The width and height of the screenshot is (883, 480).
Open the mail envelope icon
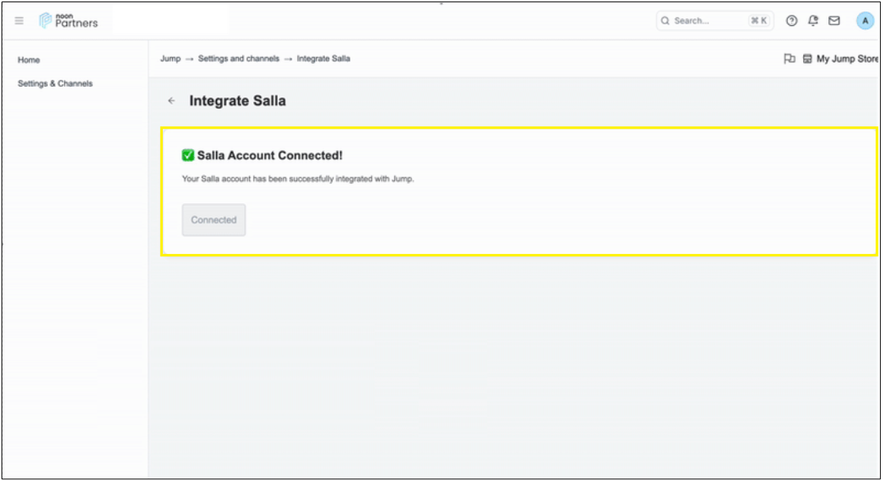click(834, 21)
